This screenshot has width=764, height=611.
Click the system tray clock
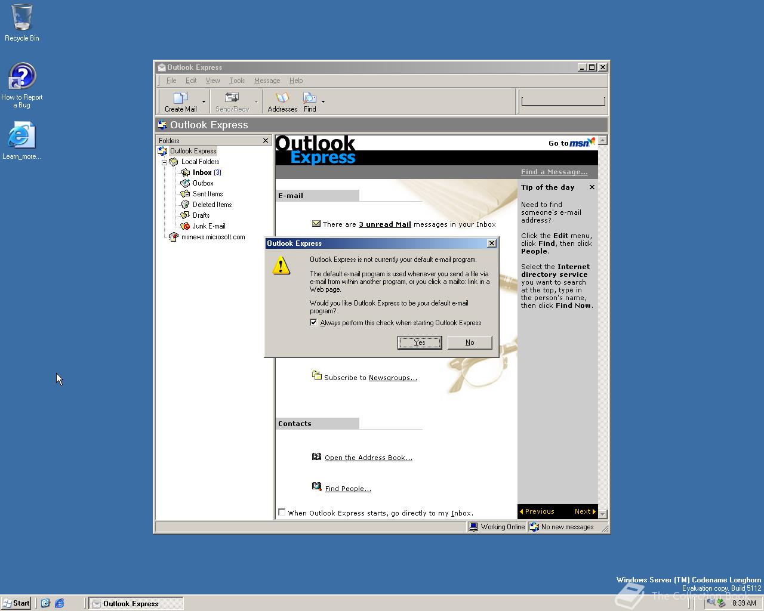pyautogui.click(x=744, y=603)
